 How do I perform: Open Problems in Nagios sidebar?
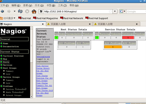tap(8, 86)
